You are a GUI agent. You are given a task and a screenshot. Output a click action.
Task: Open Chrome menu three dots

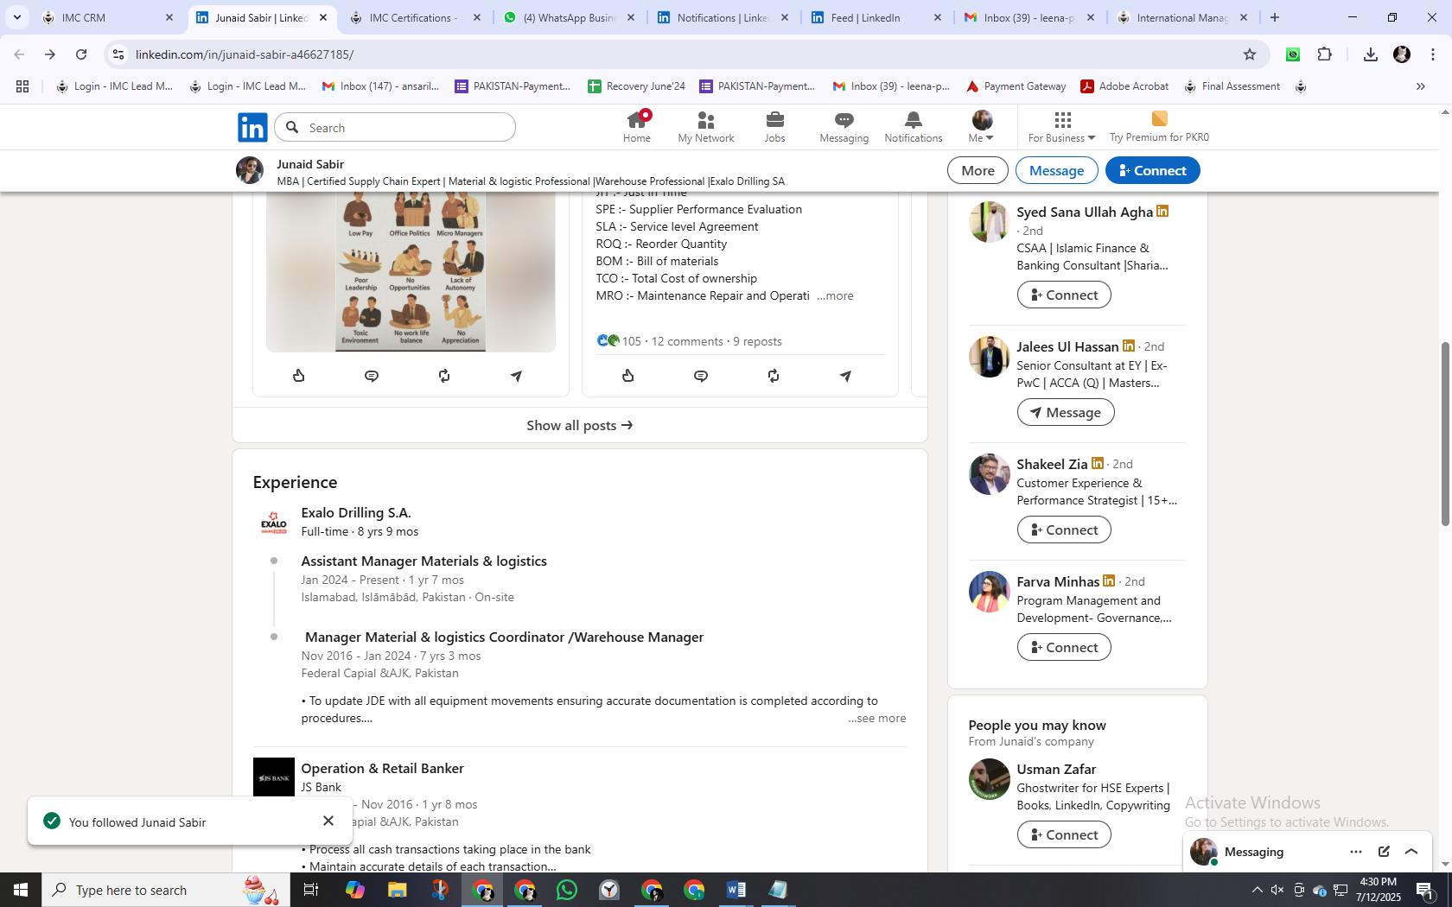1433,54
